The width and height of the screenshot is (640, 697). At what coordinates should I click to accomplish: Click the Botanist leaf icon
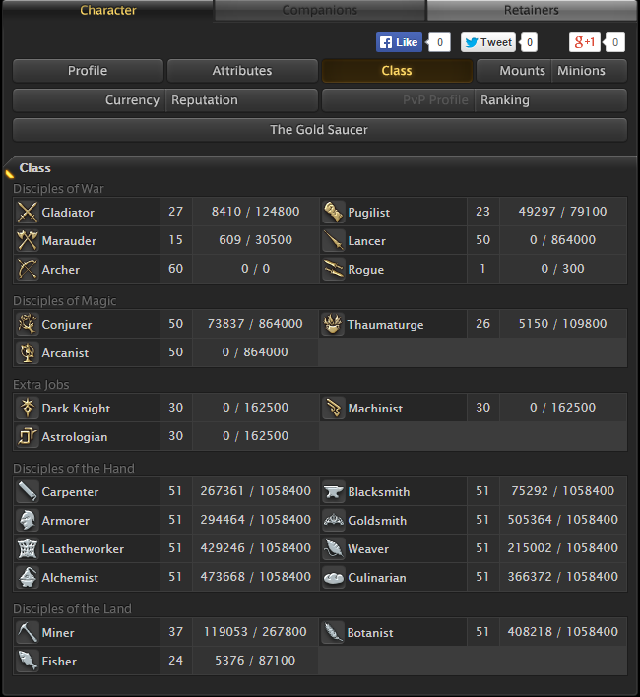click(333, 632)
